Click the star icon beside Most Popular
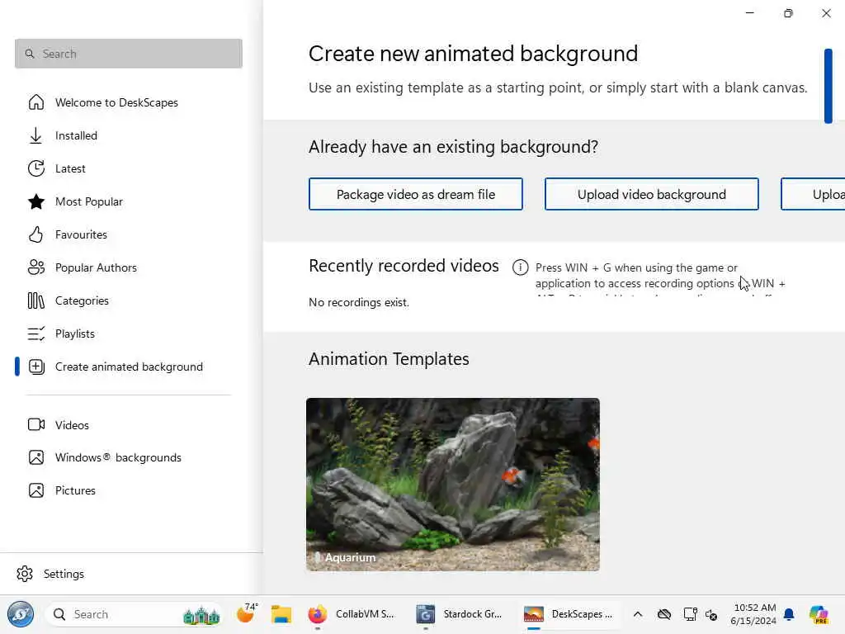 point(36,201)
